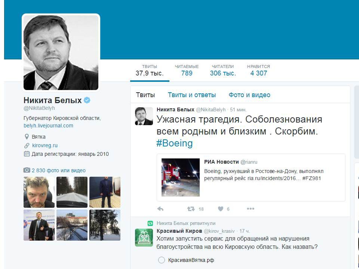Switch to the Фото и видео tab

coord(249,95)
